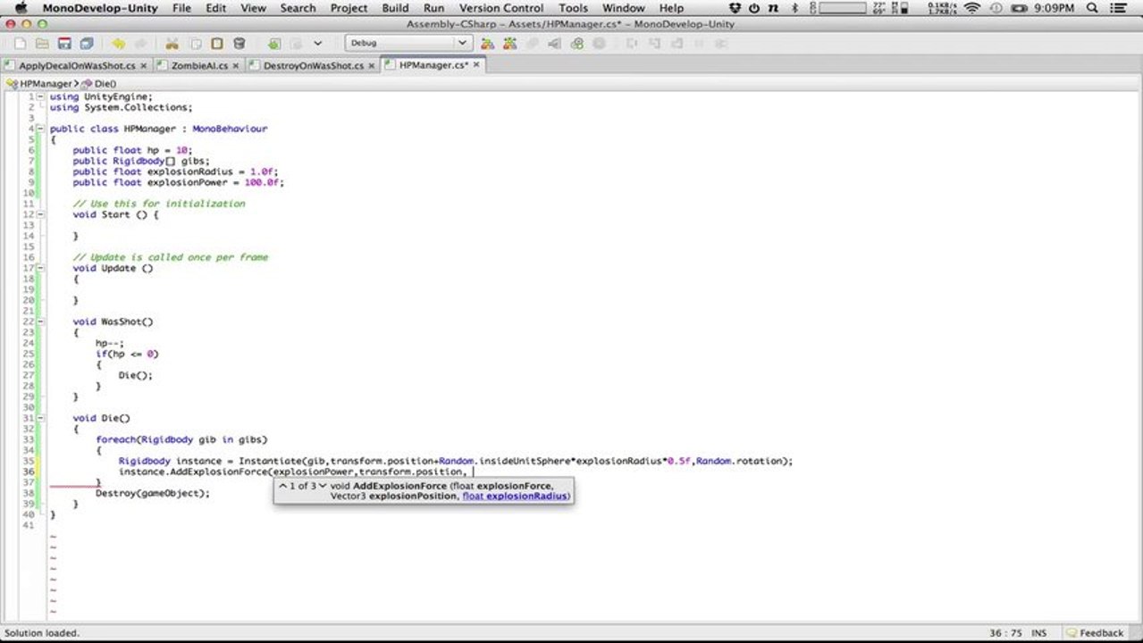This screenshot has height=643, width=1143.
Task: Click the Redo toolbar arrow
Action: tap(140, 43)
